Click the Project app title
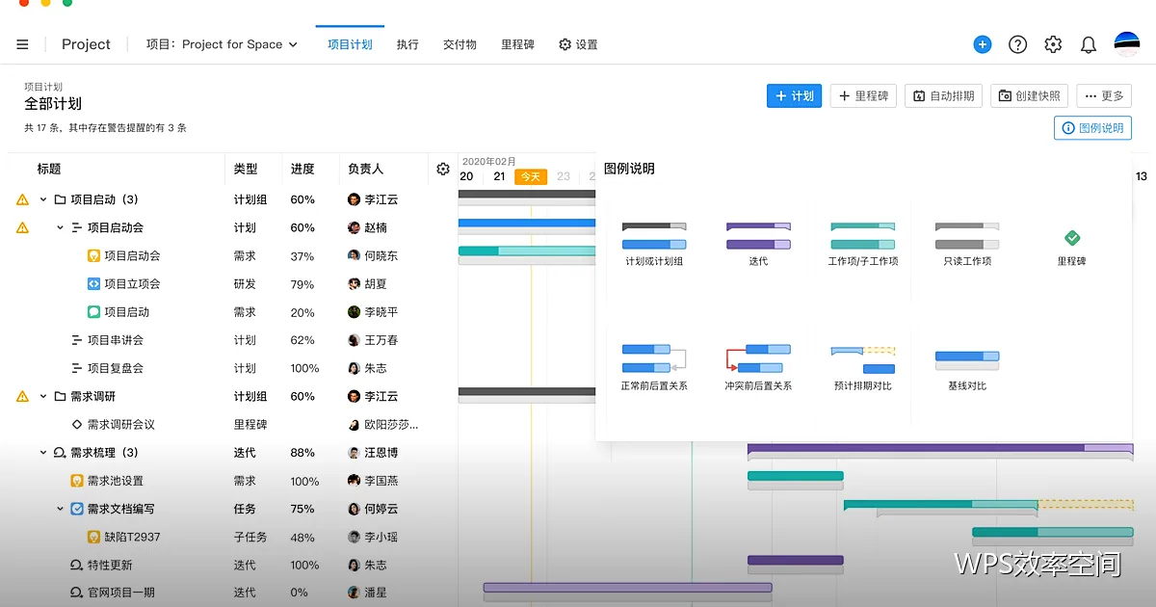Screen dimensions: 1156x607 coord(86,44)
